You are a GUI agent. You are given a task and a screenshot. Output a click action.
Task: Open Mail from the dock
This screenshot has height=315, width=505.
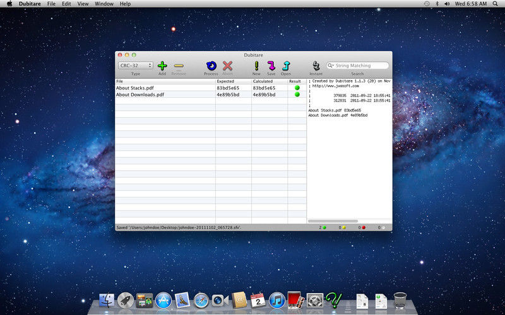click(182, 300)
